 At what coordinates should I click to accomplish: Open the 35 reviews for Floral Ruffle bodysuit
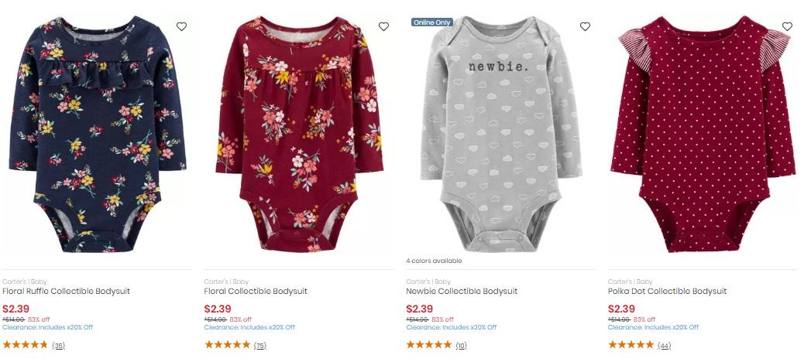[x=58, y=346]
